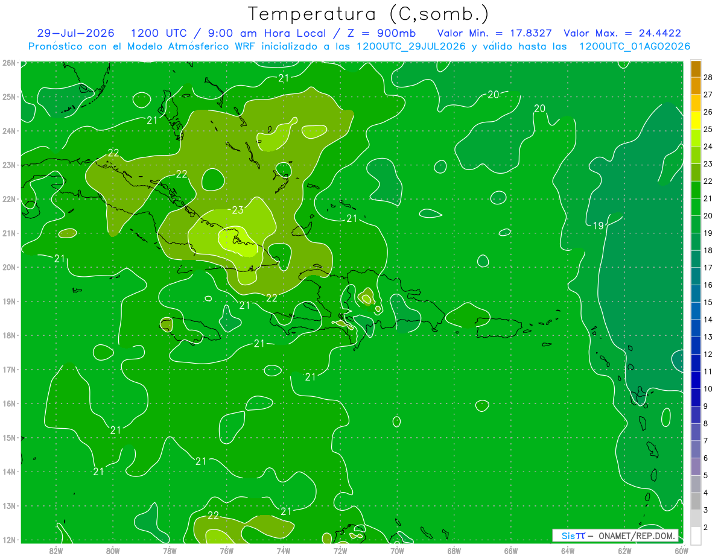This screenshot has height=559, width=724.
Task: Click the 60W longitude axis label
Action: [682, 551]
